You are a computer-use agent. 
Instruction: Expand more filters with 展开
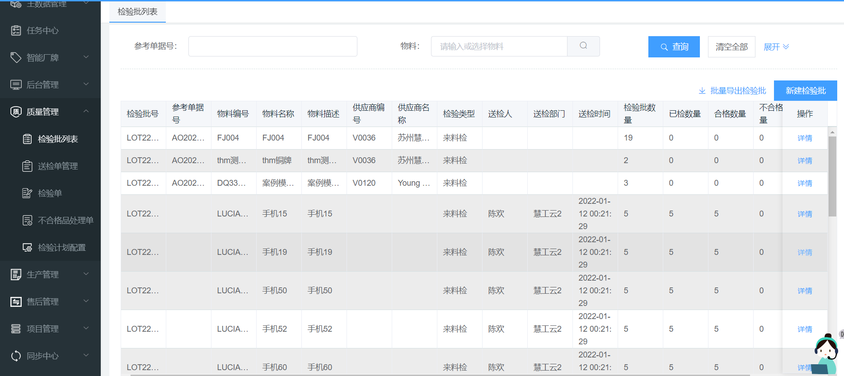776,47
